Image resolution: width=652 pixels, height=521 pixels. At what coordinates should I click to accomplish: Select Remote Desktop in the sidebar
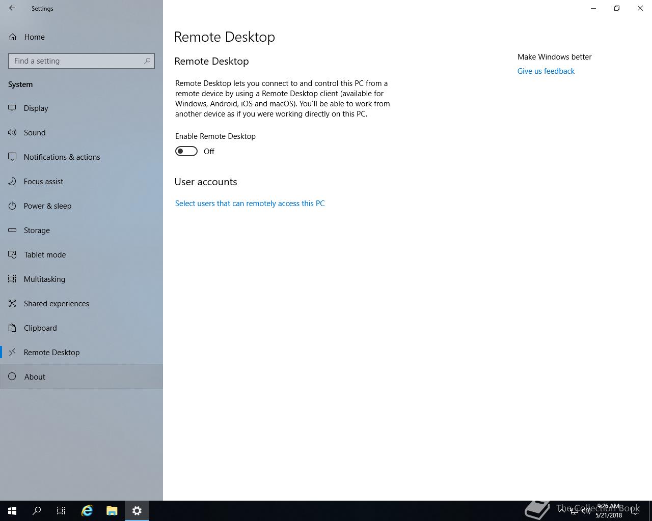coord(81,352)
